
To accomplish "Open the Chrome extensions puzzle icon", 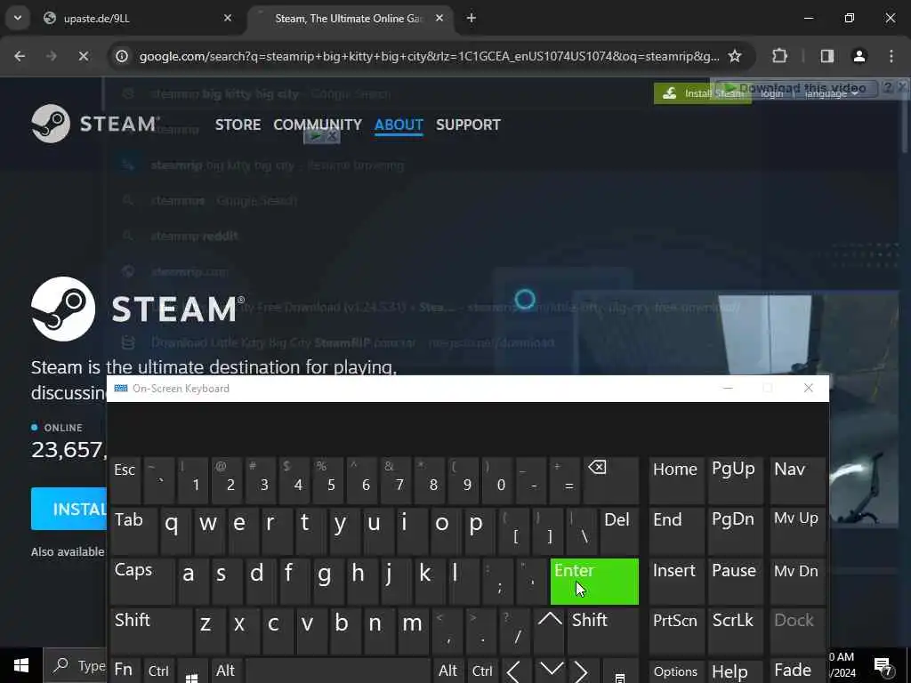I will click(779, 56).
